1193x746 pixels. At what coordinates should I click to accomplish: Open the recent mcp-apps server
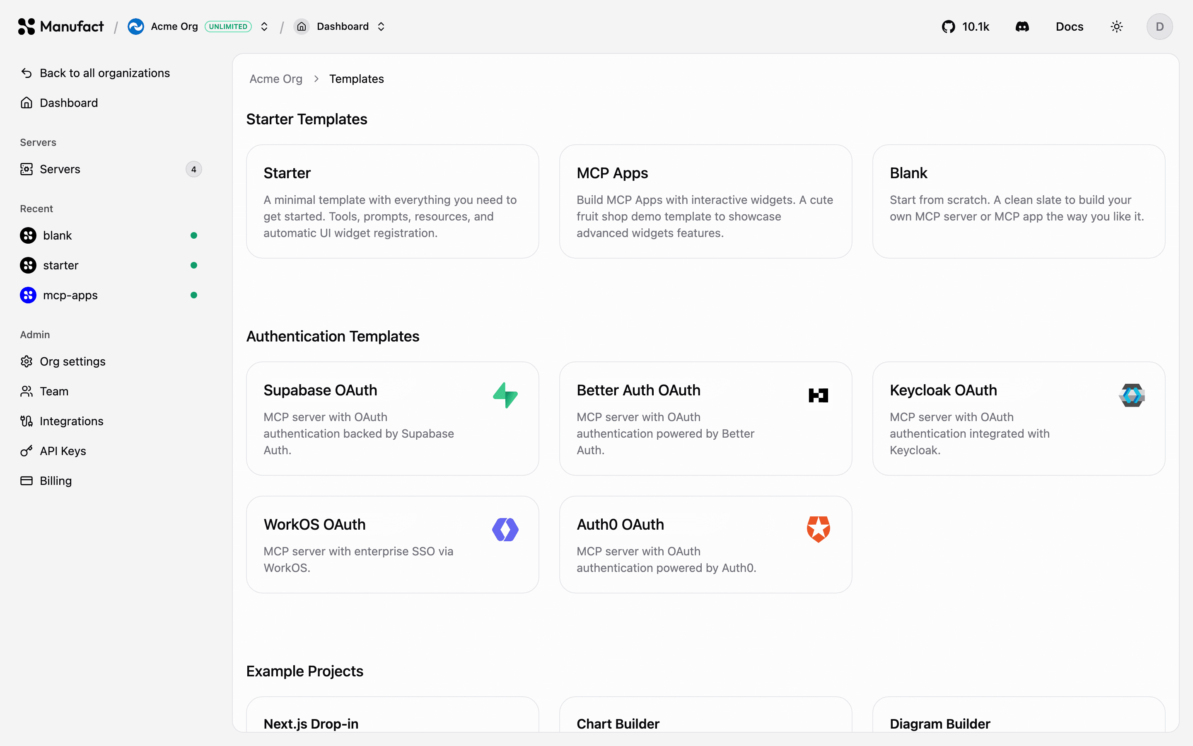(111, 295)
